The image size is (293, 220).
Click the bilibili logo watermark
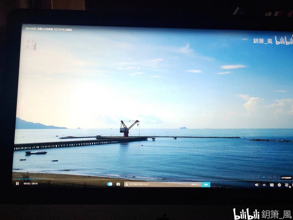[283, 40]
